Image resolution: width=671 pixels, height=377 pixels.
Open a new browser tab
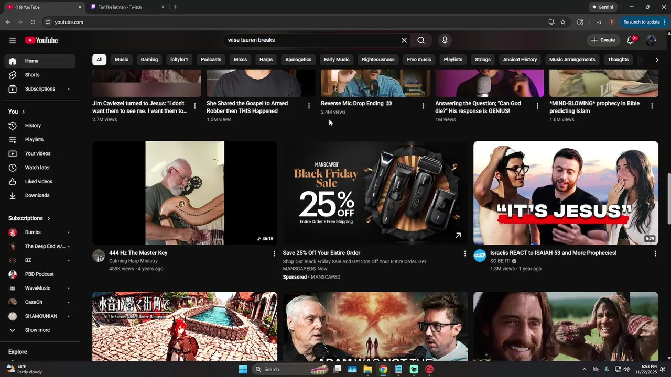tap(176, 7)
